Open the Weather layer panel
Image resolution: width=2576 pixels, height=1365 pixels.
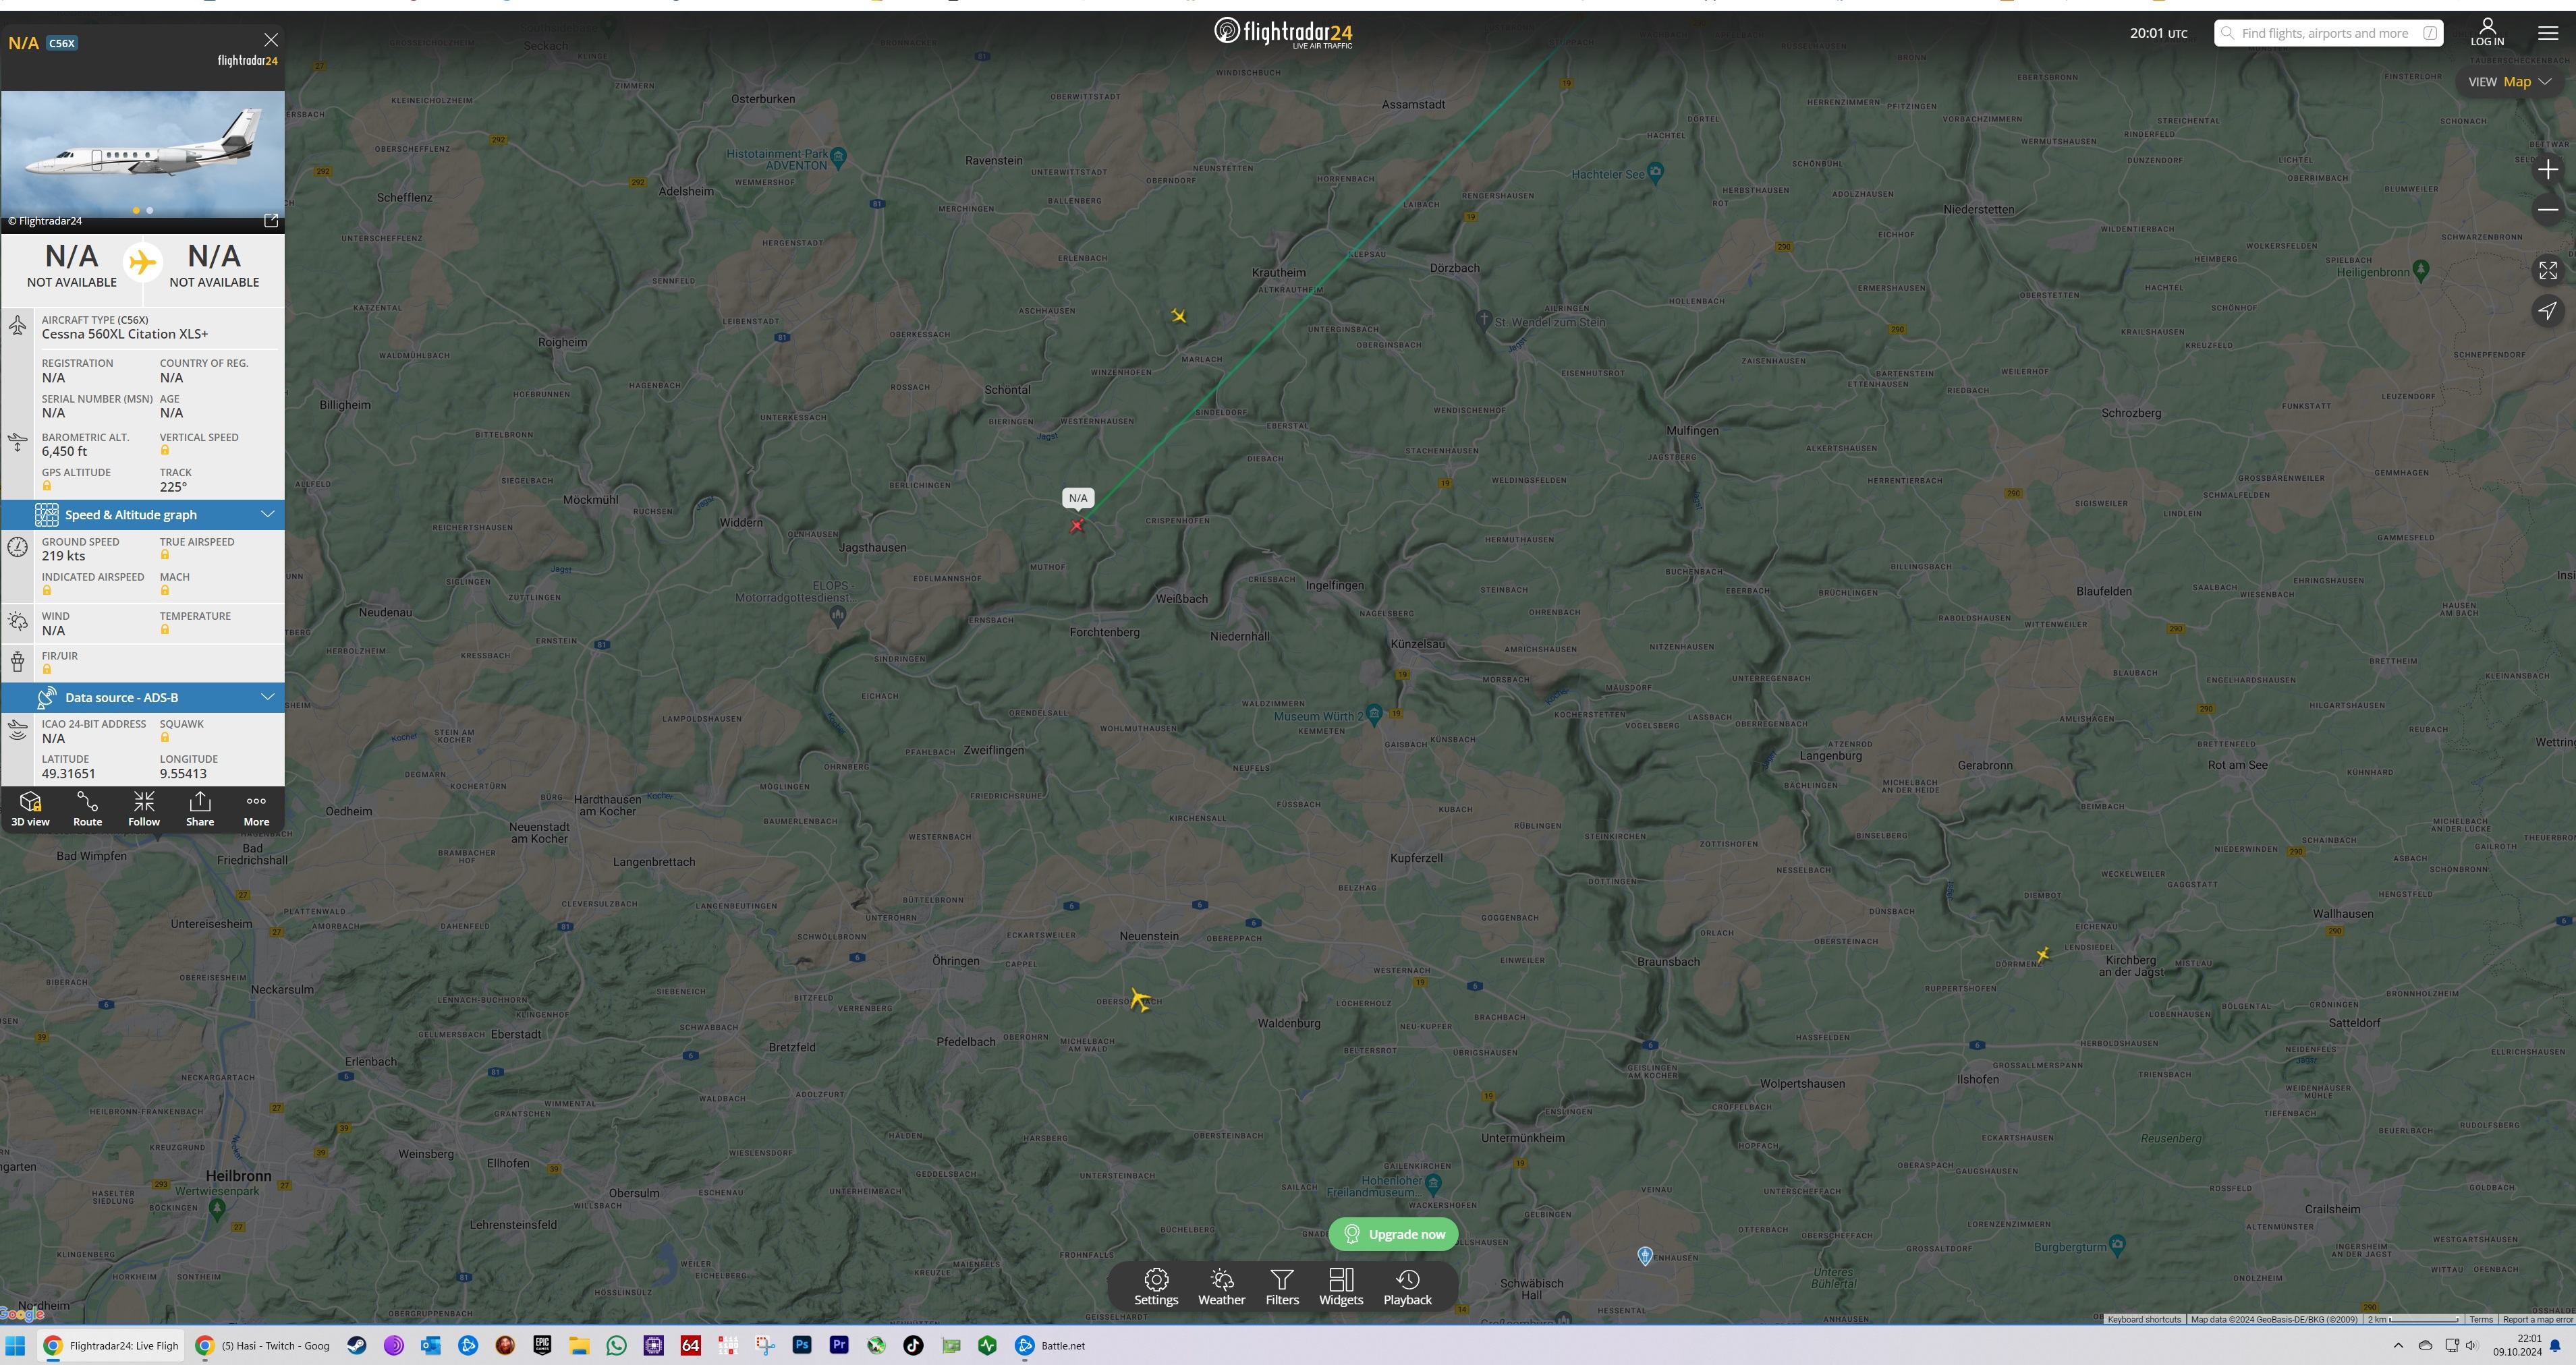click(1221, 1287)
